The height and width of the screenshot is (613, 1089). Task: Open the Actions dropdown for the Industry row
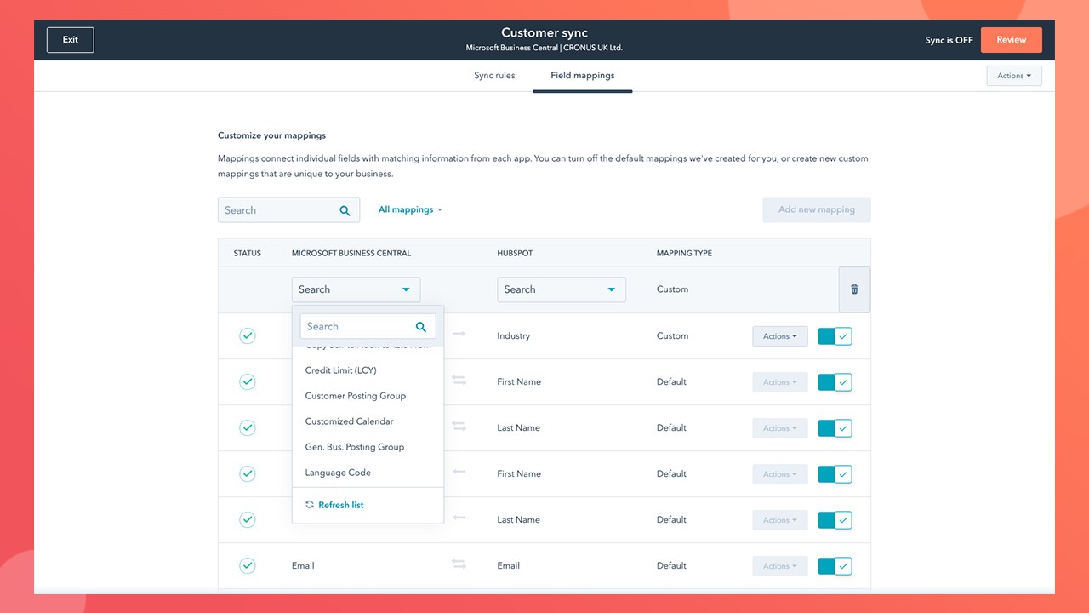pyautogui.click(x=780, y=336)
